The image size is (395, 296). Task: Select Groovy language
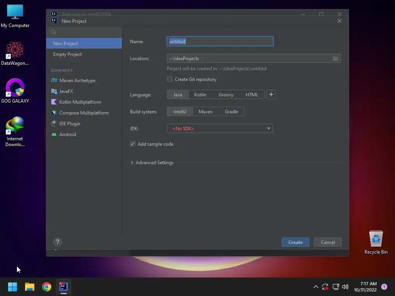click(x=226, y=95)
